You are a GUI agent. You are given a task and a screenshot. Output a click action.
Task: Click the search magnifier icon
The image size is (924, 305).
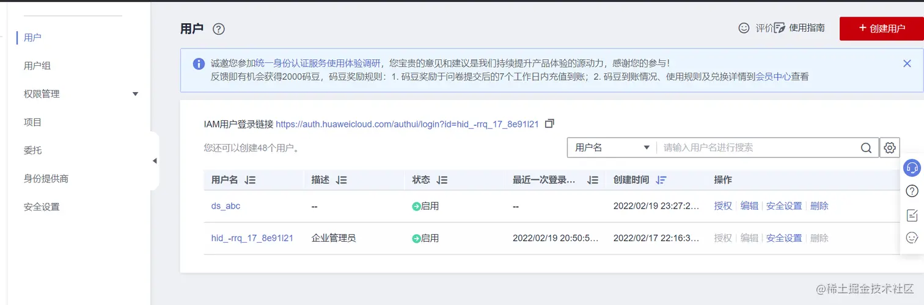coord(866,148)
